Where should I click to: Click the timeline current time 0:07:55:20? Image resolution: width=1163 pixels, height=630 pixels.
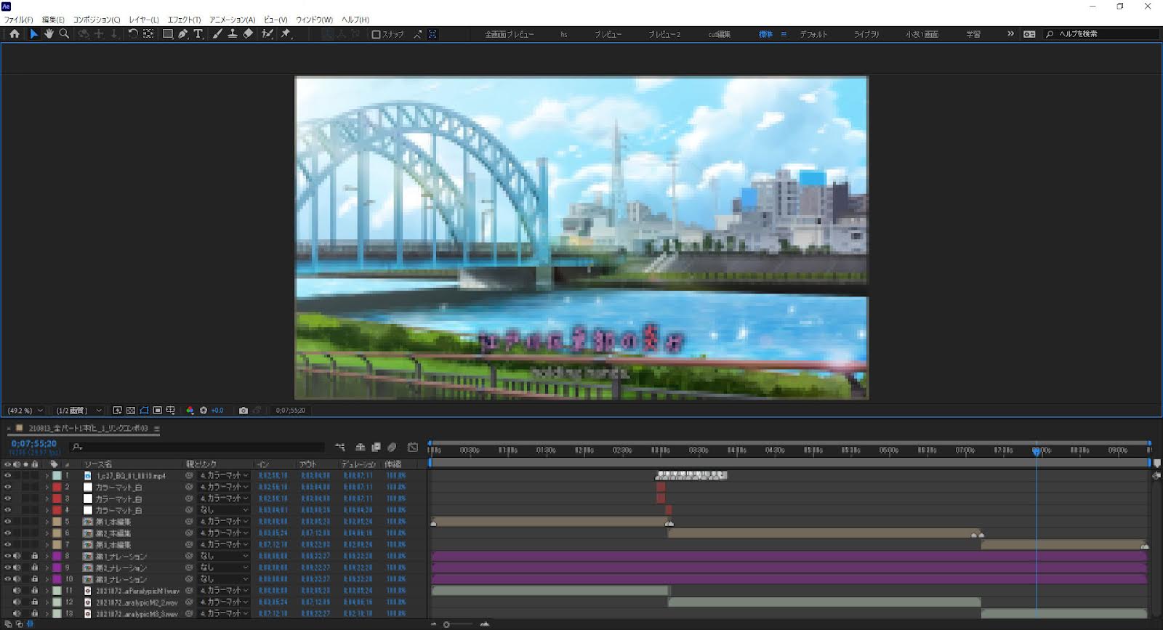coord(33,444)
